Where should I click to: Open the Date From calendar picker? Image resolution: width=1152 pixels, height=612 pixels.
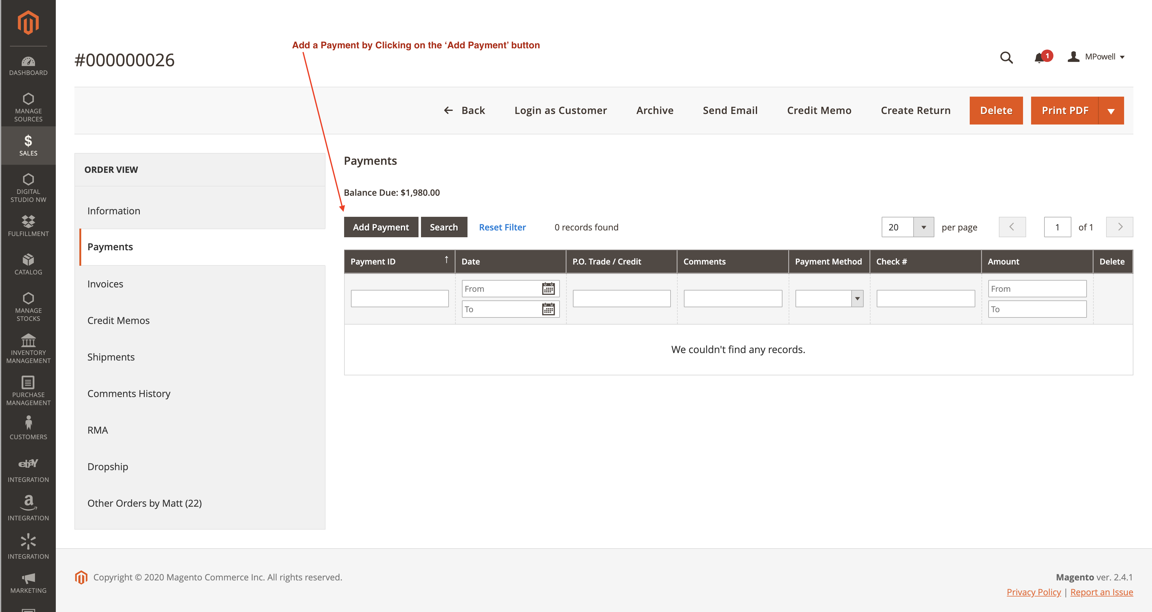548,289
